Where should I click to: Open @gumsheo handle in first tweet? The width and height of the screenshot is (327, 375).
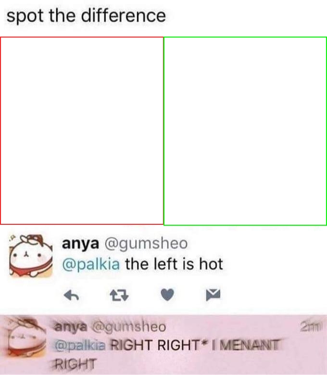click(146, 244)
